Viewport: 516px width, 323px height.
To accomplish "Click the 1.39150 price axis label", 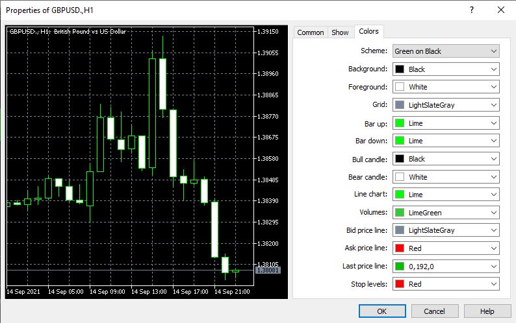I will click(268, 32).
